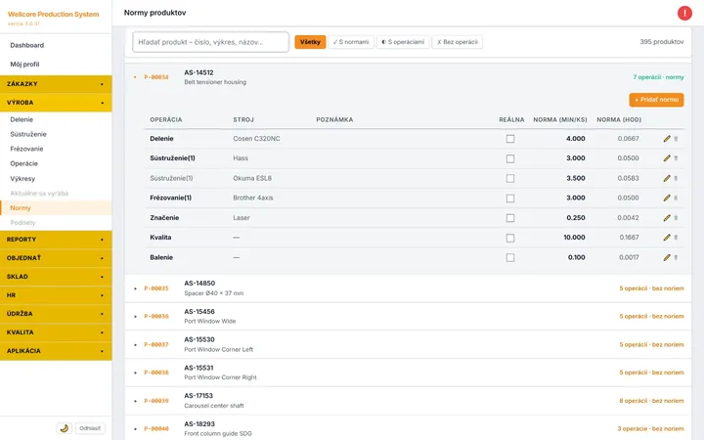
Task: Delete the Kvalita row
Action: point(676,237)
